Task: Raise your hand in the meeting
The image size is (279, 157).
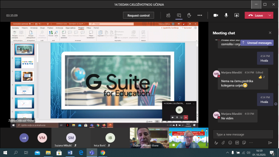Action: (x=189, y=16)
